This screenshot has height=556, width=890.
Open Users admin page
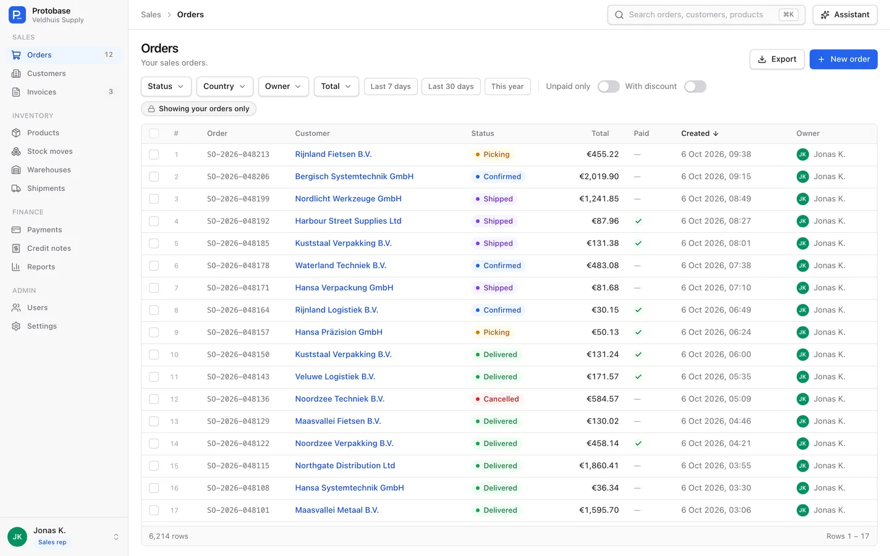pyautogui.click(x=64, y=308)
